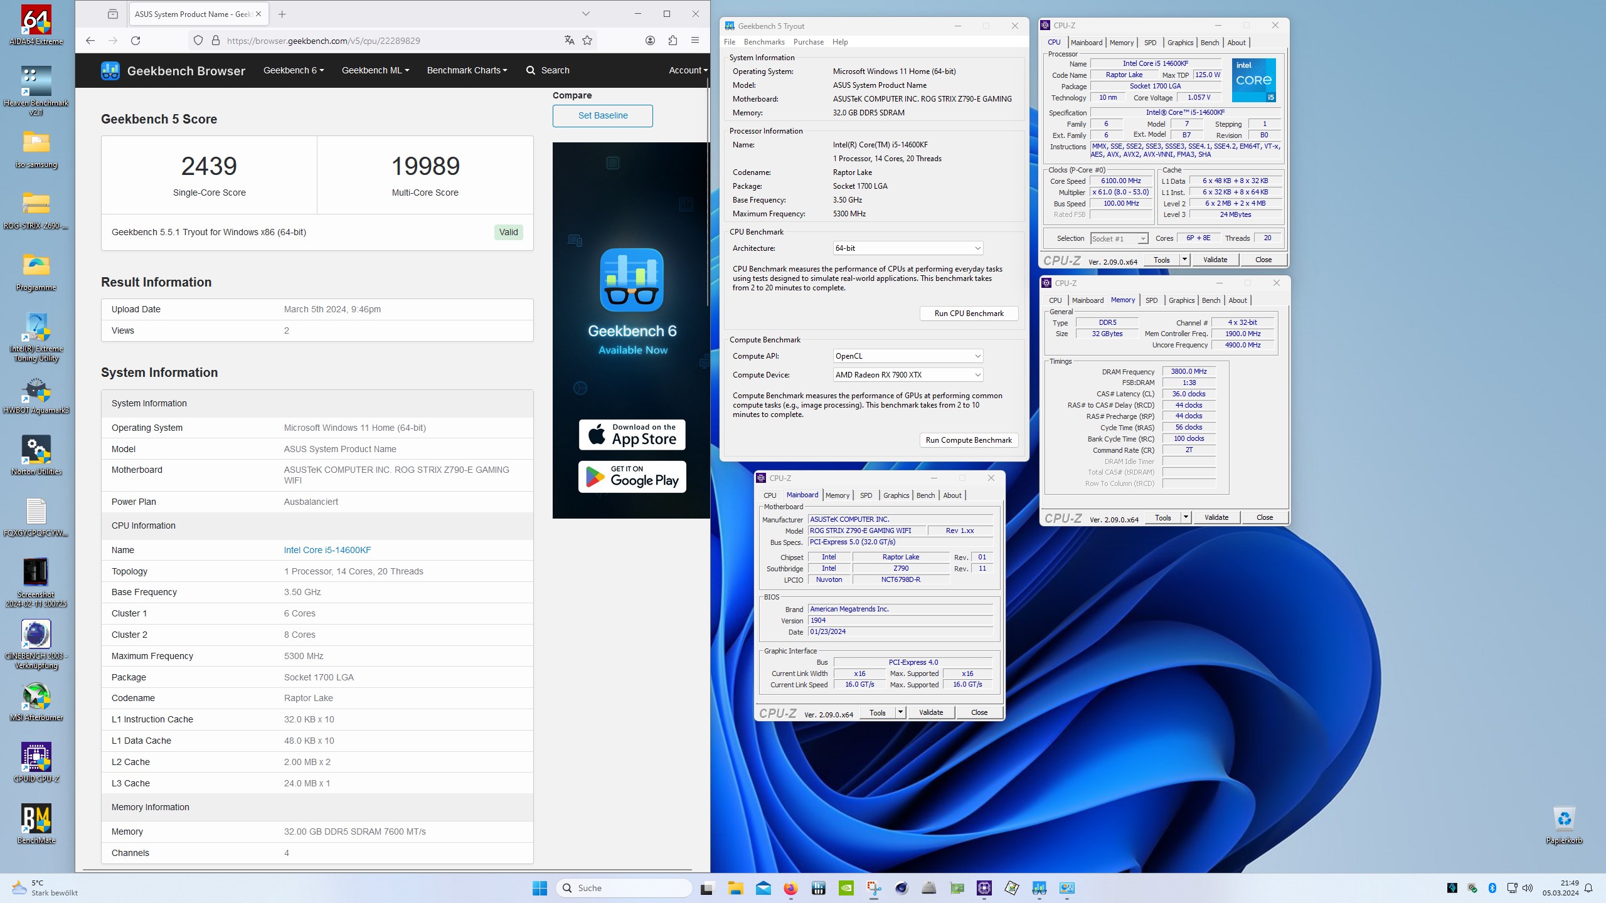
Task: Open MSI Afterburner desktop icon
Action: (36, 702)
